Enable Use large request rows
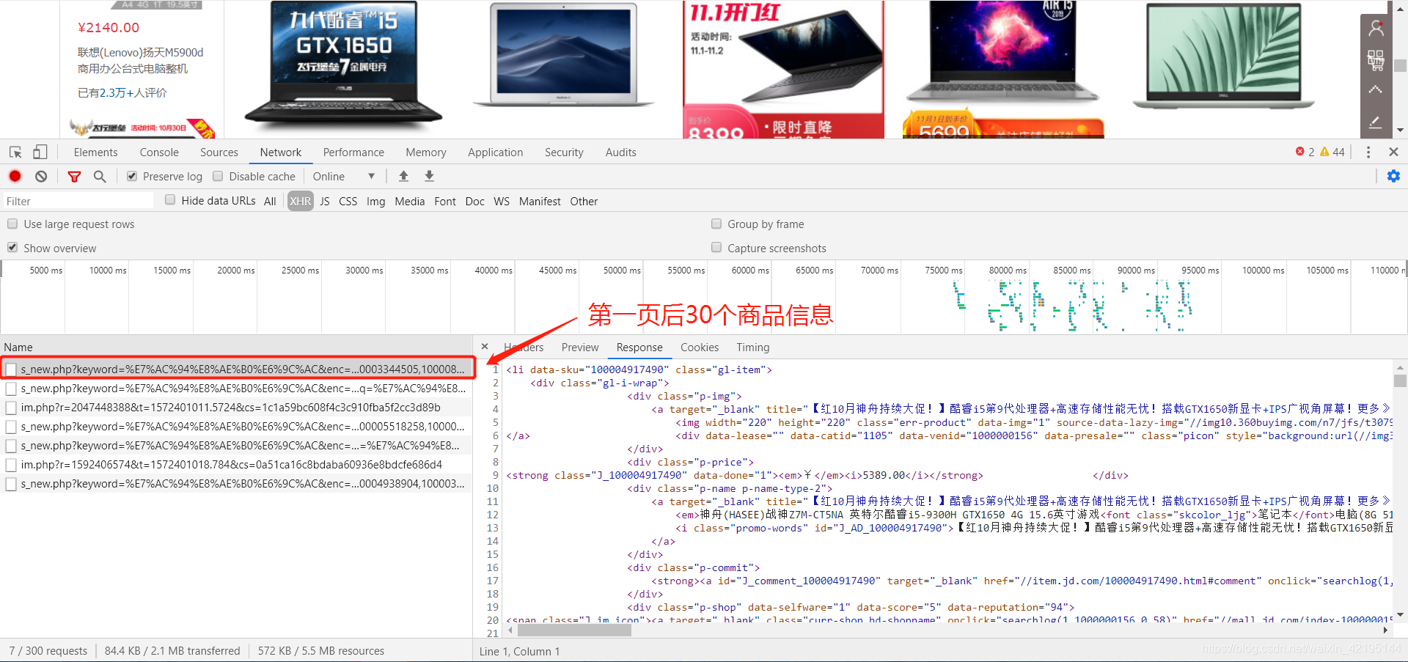 (12, 224)
